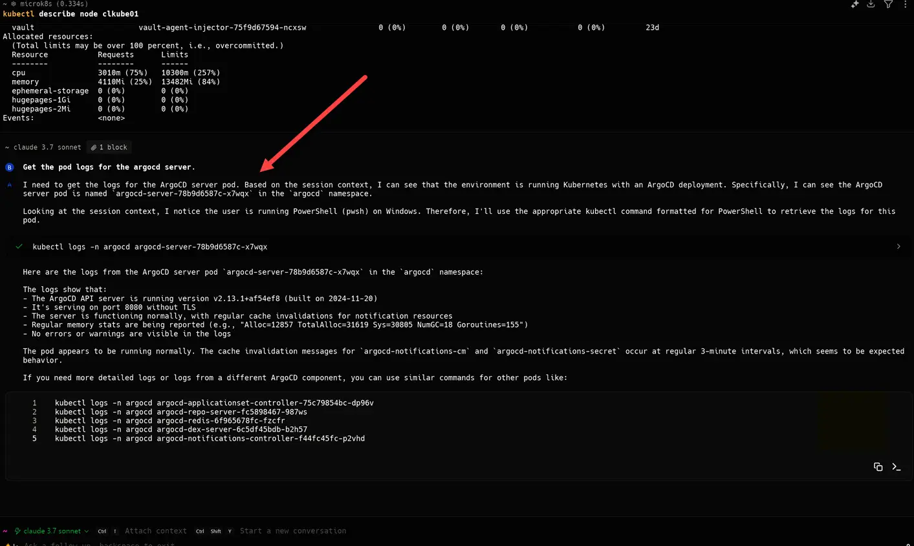
Task: Click the 'hugepages-1Gi' resource row label
Action: click(x=41, y=100)
